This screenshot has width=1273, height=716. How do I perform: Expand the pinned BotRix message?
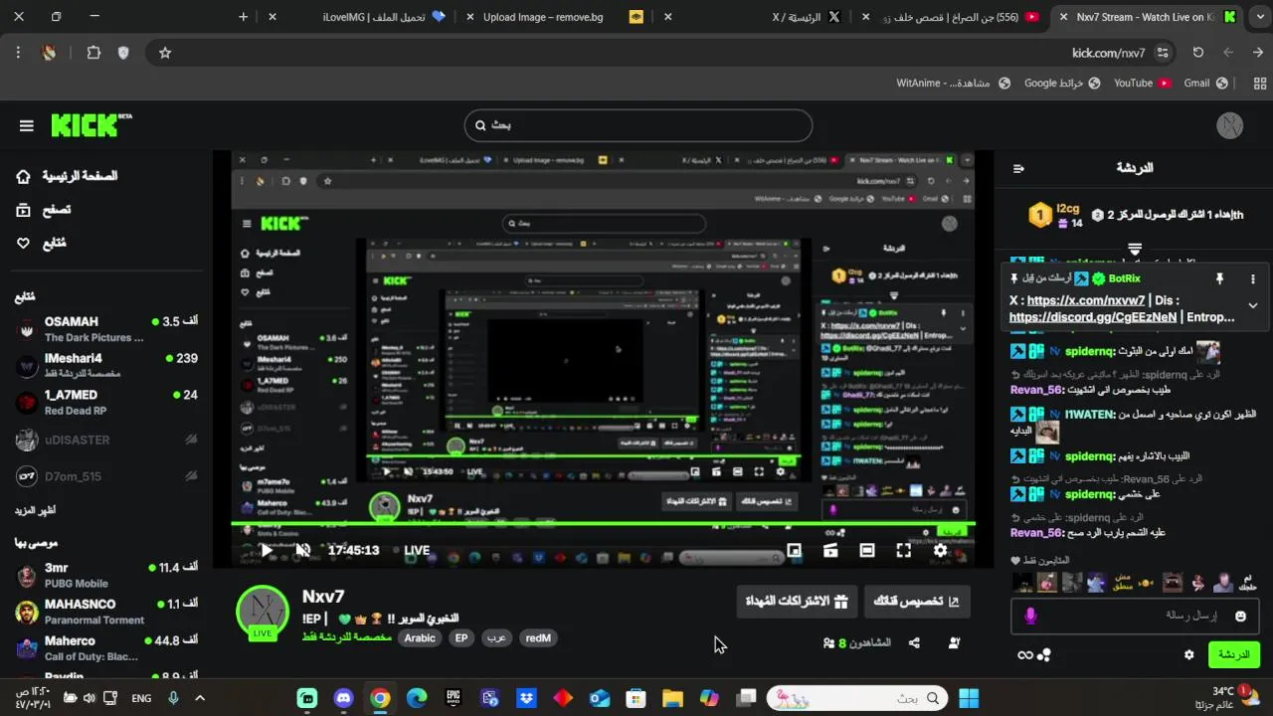[x=1253, y=305]
